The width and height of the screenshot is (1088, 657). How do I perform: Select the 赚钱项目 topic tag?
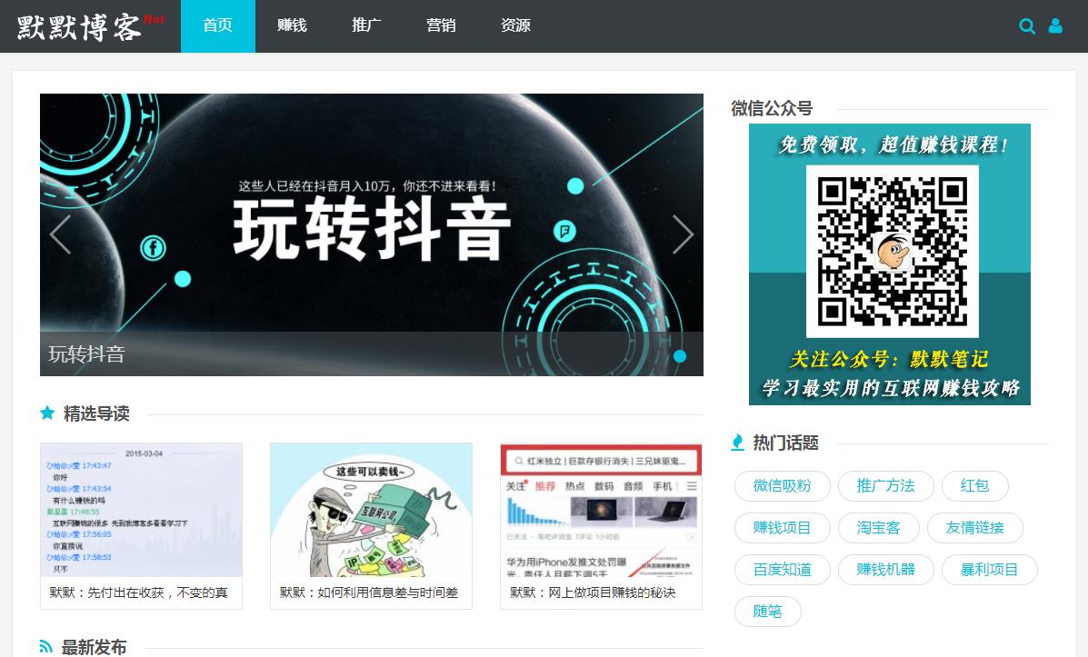tap(782, 528)
